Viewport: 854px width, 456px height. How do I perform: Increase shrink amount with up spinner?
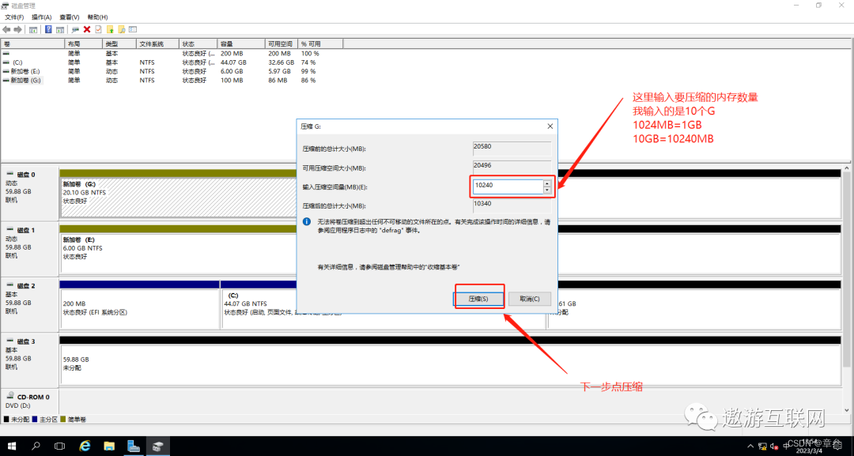(x=547, y=183)
